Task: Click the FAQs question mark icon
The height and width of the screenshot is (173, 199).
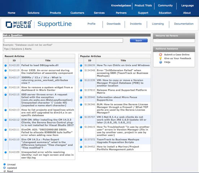Action: coord(161,62)
